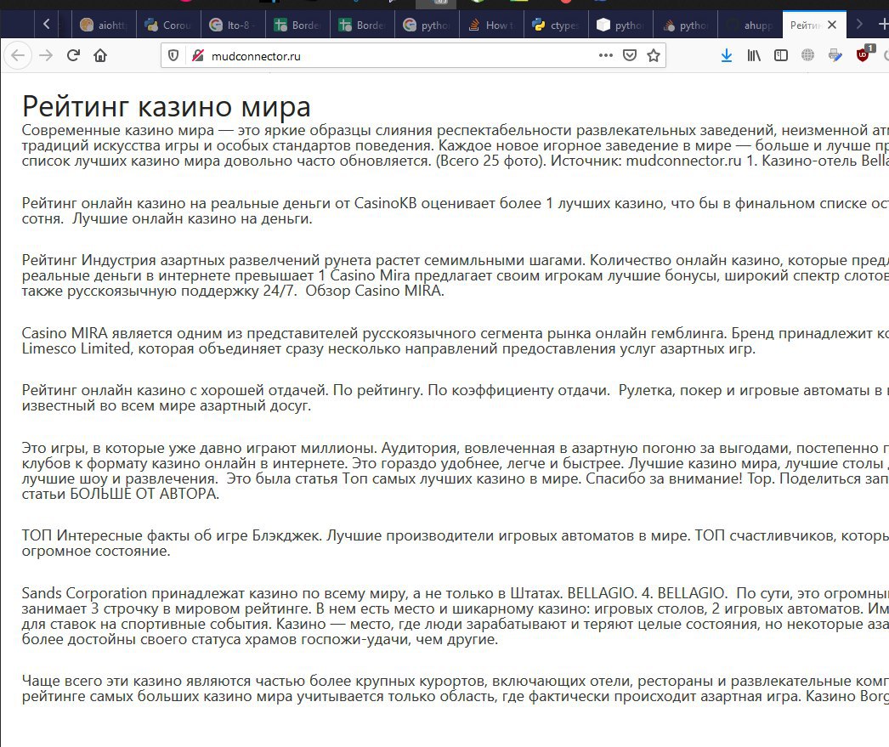The height and width of the screenshot is (747, 889).
Task: Open the browser home page
Action: point(100,55)
